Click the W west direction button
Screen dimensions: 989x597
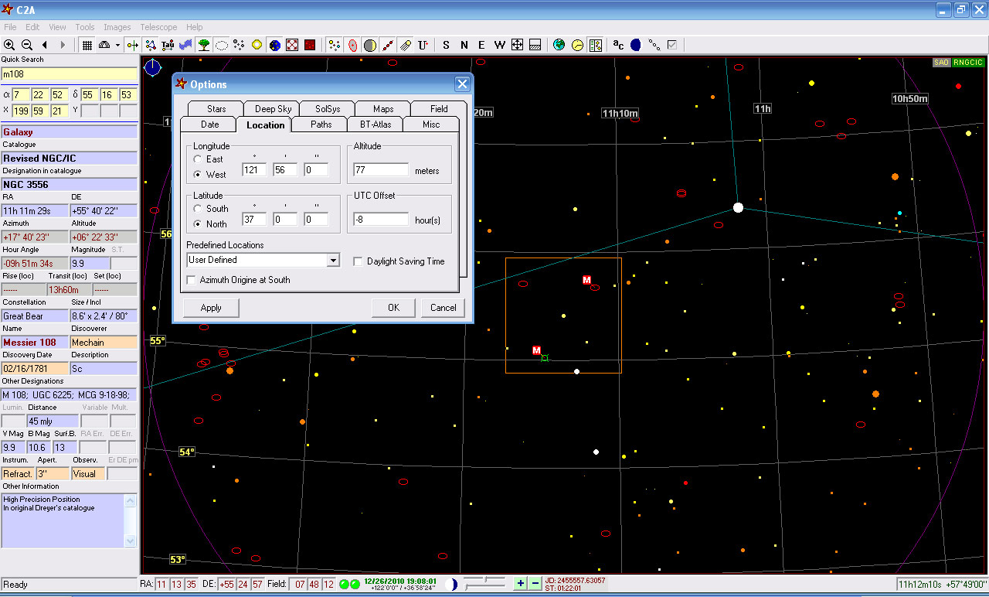pos(500,45)
